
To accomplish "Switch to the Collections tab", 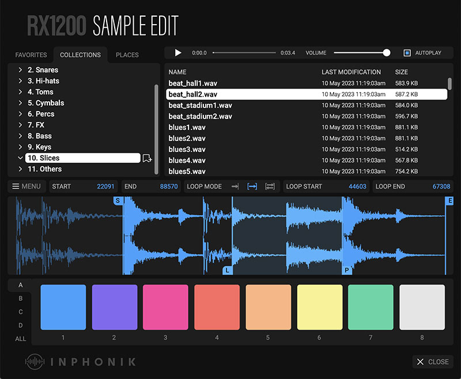I will coord(80,55).
